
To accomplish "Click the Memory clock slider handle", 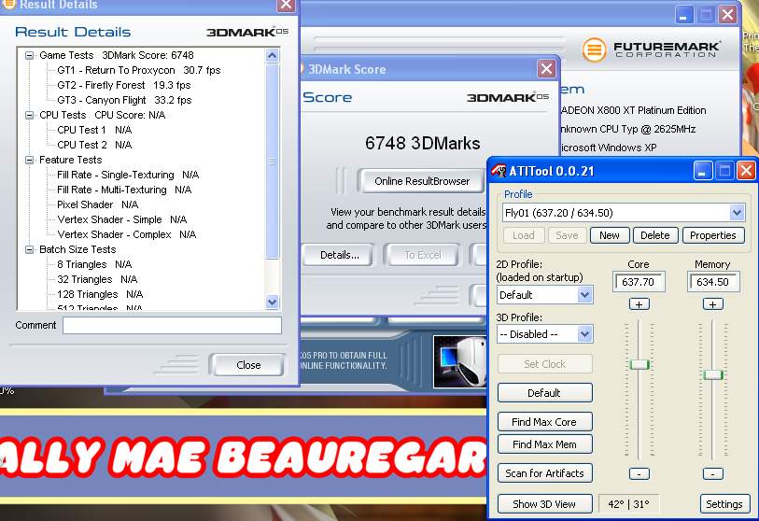I will coord(713,374).
